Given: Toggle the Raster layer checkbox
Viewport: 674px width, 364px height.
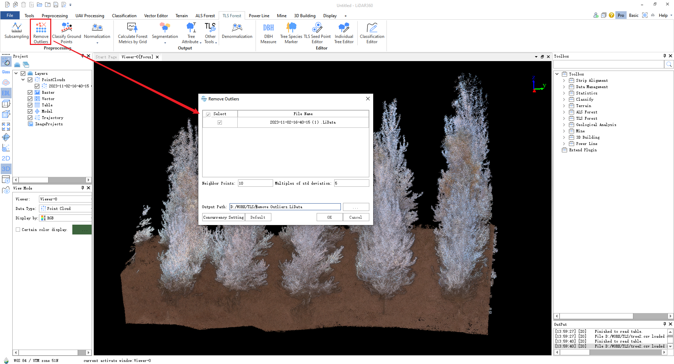Looking at the screenshot, I should (30, 92).
